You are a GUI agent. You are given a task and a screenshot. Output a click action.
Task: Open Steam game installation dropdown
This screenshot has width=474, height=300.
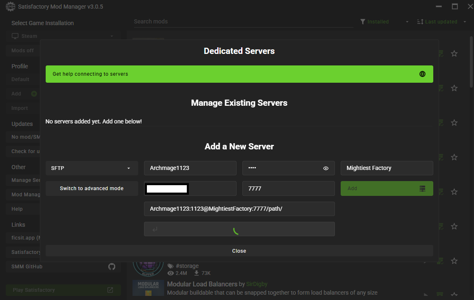coord(63,36)
